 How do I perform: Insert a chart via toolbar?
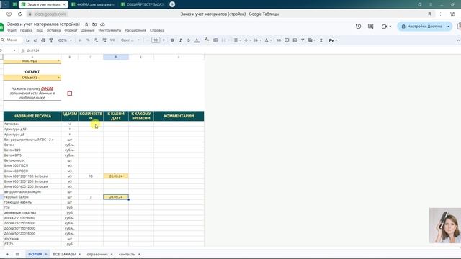[x=295, y=40]
